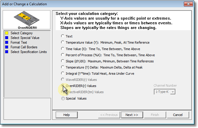Click the 'Select your calculation category:' heading
The width and height of the screenshot is (198, 128).
(87, 13)
